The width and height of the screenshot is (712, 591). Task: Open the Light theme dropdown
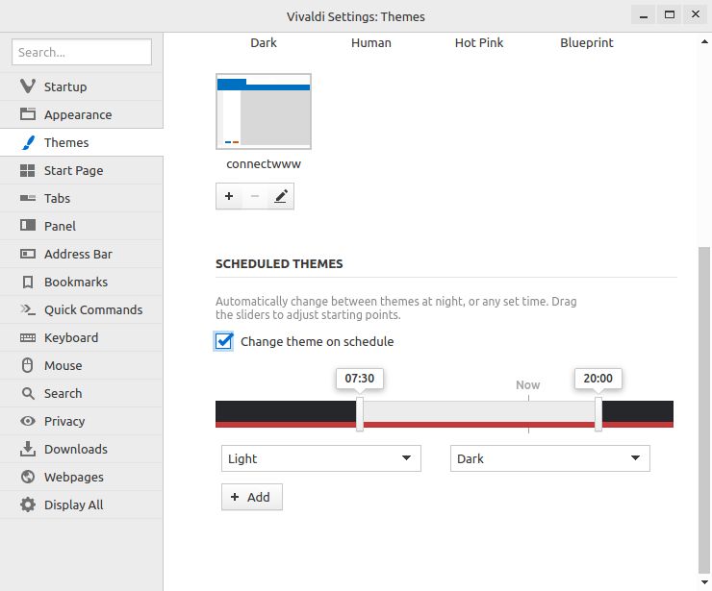[x=320, y=458]
